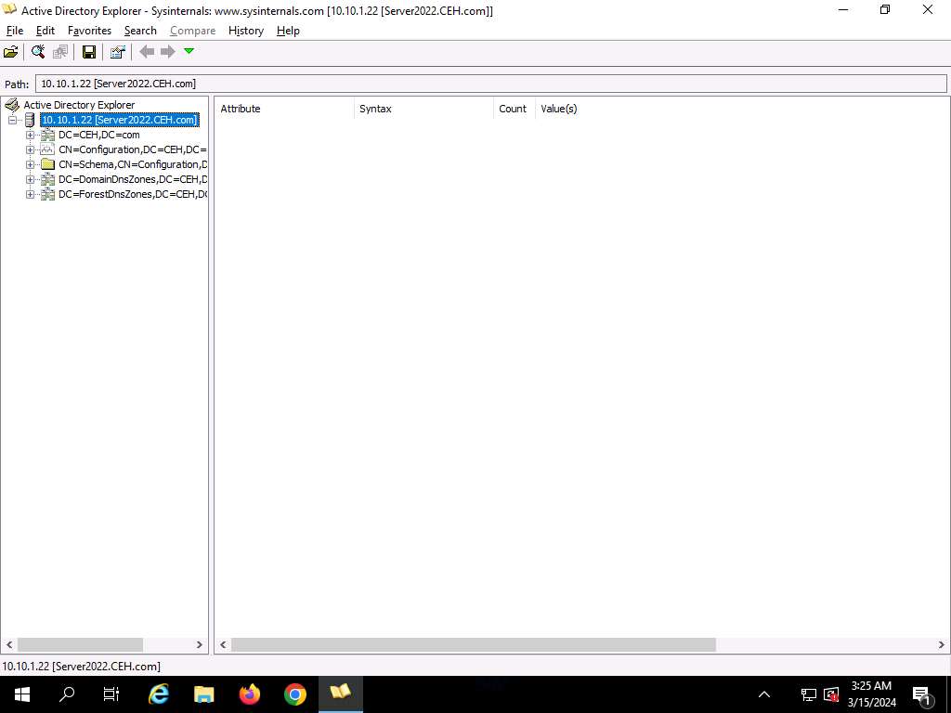Expand the DC=CEH,DC=com node
The width and height of the screenshot is (951, 713).
point(30,135)
